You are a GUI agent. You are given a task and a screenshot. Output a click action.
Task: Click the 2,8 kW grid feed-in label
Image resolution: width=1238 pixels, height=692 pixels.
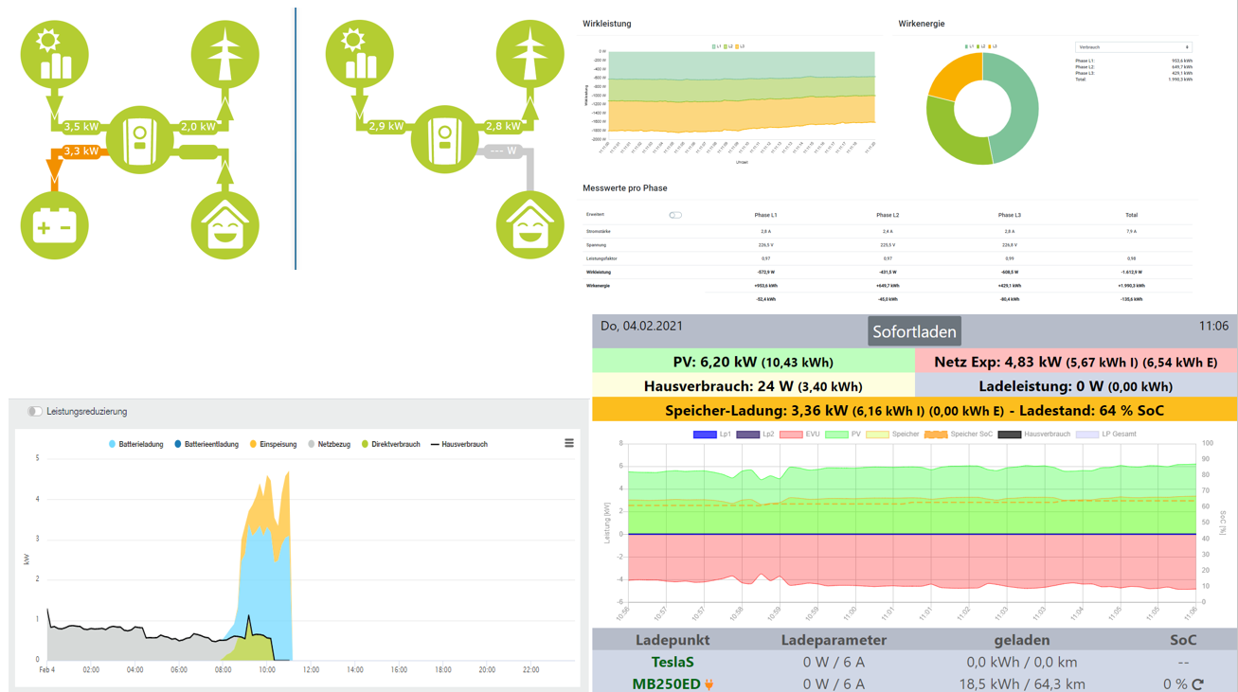tap(503, 126)
